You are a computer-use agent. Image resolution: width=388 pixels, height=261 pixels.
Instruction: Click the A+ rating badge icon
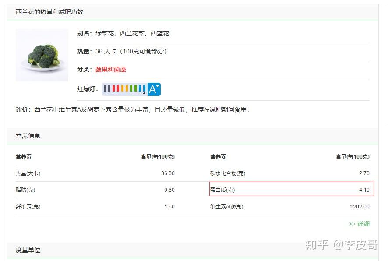(x=154, y=89)
